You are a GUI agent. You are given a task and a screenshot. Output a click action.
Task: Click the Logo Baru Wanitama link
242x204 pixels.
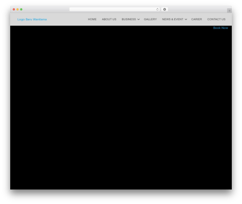click(32, 19)
